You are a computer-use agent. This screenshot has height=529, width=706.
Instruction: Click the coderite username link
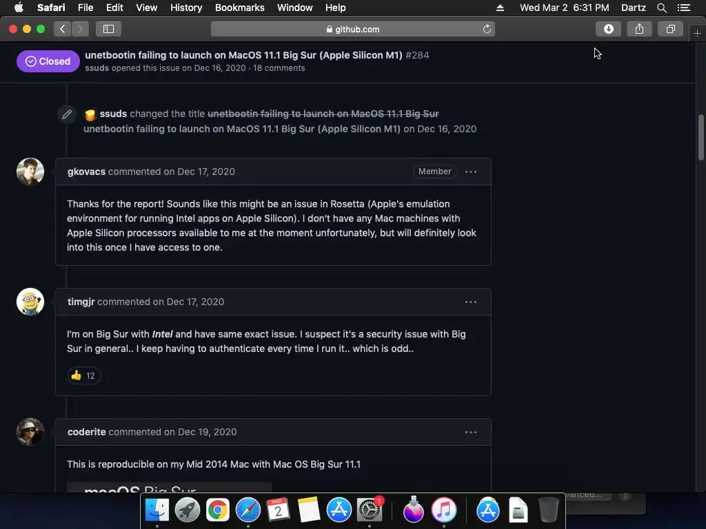pyautogui.click(x=87, y=432)
